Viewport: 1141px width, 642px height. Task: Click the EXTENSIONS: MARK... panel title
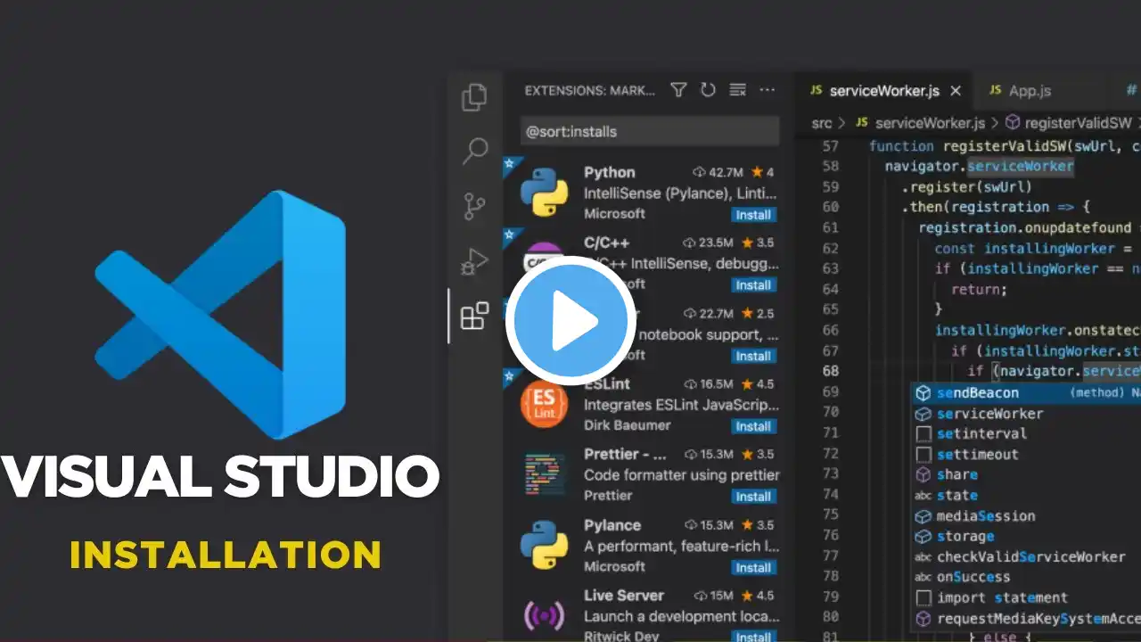point(589,91)
